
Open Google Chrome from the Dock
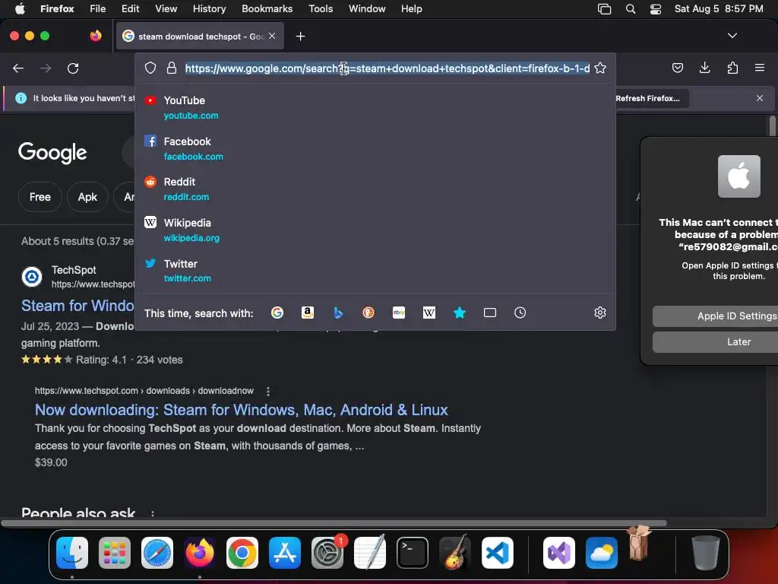(x=242, y=553)
